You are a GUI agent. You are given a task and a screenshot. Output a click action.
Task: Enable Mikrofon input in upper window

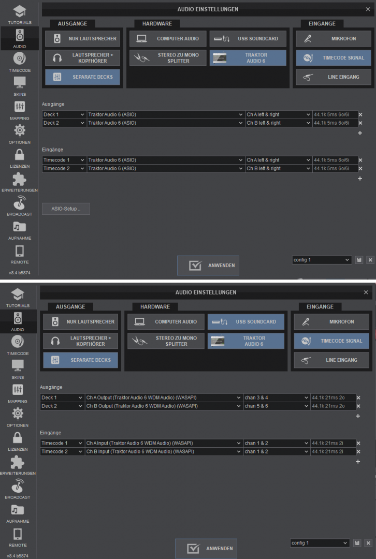coord(333,38)
